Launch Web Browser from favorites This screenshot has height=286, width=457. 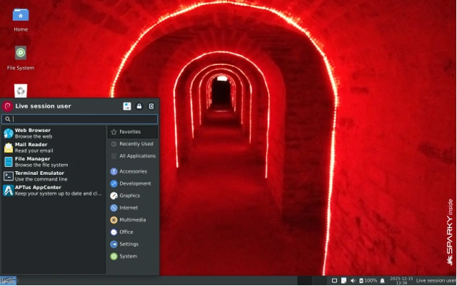(x=54, y=134)
